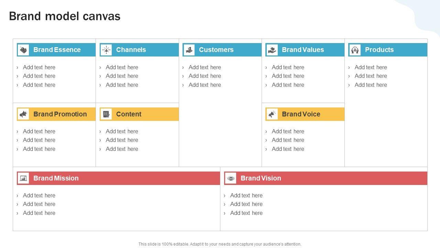Click third bullet under Content
Image resolution: width=440 pixels, height=248 pixels.
point(122,149)
